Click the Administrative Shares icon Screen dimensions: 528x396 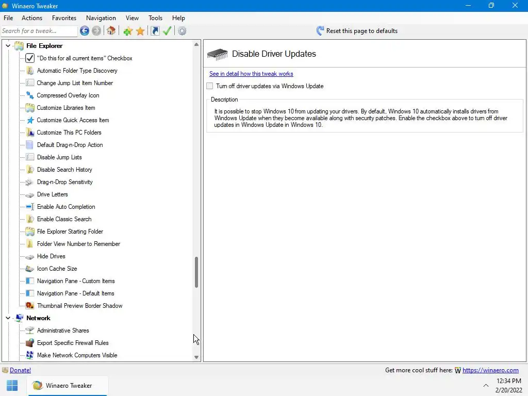[x=30, y=331]
